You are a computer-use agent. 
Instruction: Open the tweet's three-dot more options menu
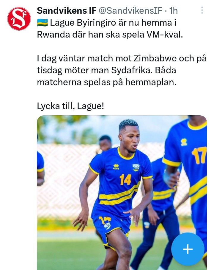pos(202,10)
